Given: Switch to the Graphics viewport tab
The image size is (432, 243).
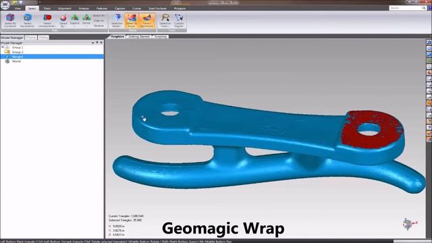Looking at the screenshot, I should [117, 36].
